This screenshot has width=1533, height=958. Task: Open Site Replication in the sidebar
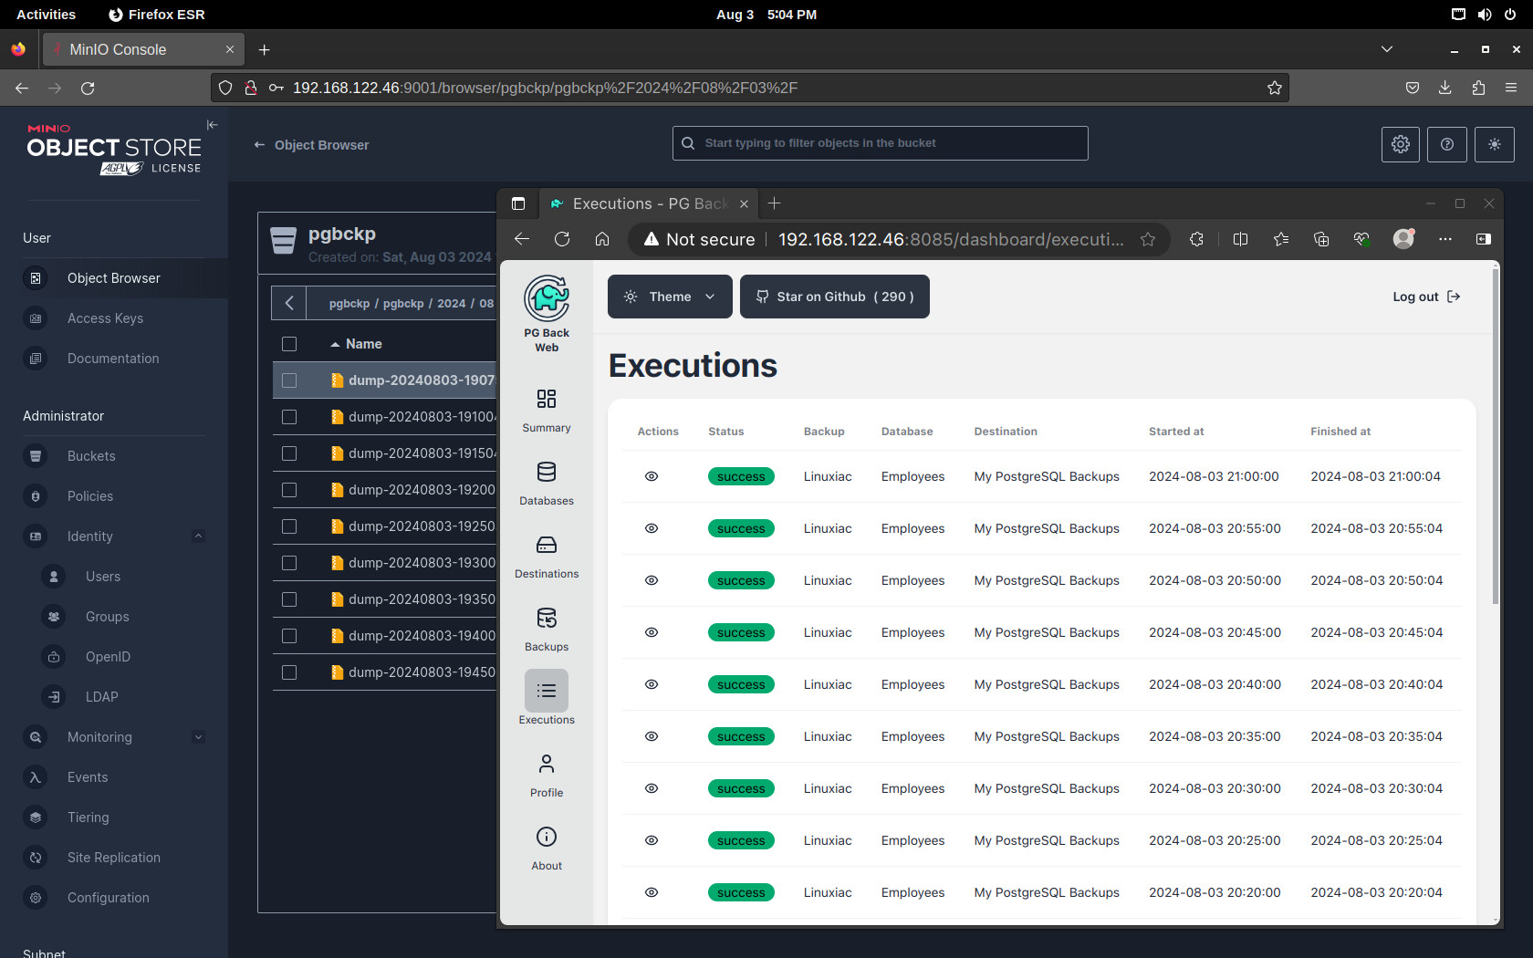[114, 858]
